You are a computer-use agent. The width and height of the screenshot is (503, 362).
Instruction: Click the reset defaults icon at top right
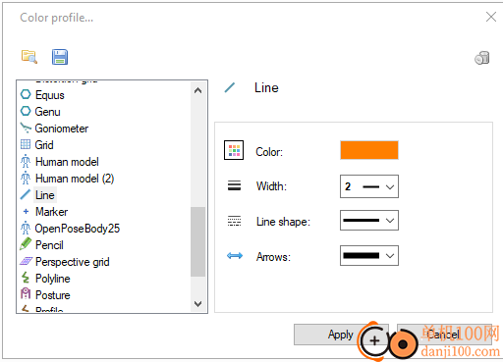pos(482,58)
